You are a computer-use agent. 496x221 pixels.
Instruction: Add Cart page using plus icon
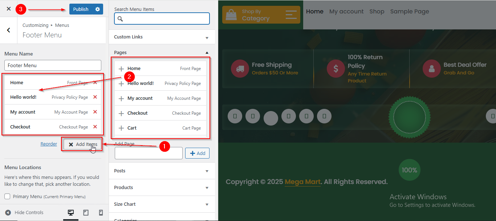click(x=121, y=128)
